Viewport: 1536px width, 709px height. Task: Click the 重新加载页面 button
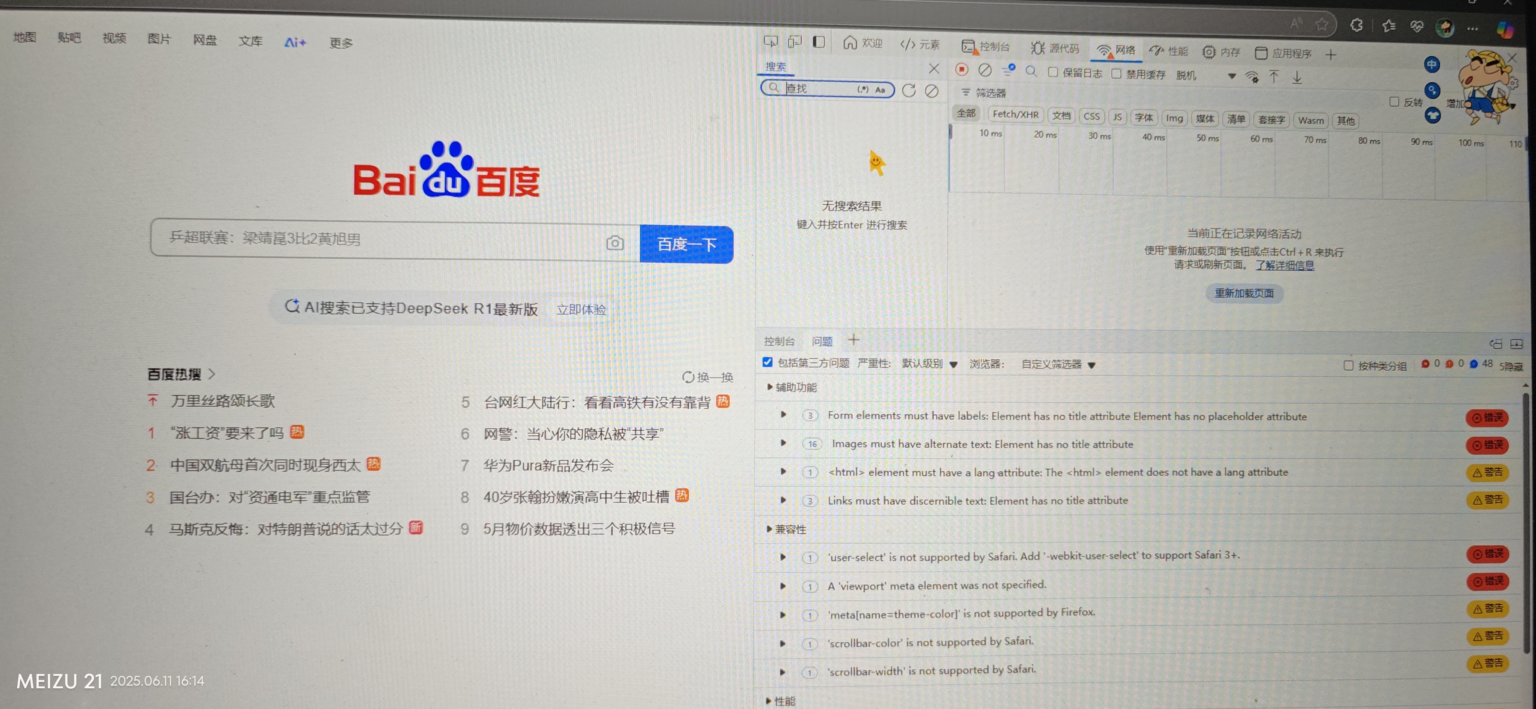pyautogui.click(x=1244, y=293)
